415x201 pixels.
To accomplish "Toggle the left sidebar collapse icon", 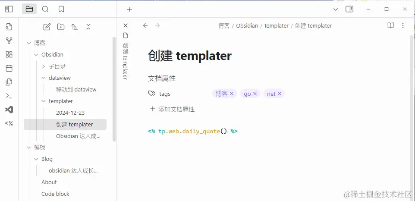I will click(9, 9).
